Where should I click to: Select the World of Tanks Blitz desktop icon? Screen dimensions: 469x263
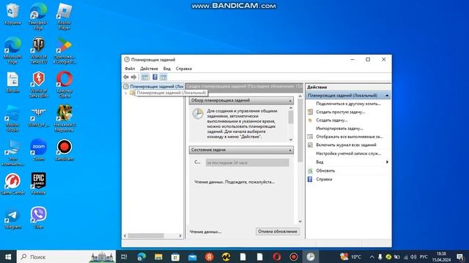point(38,85)
